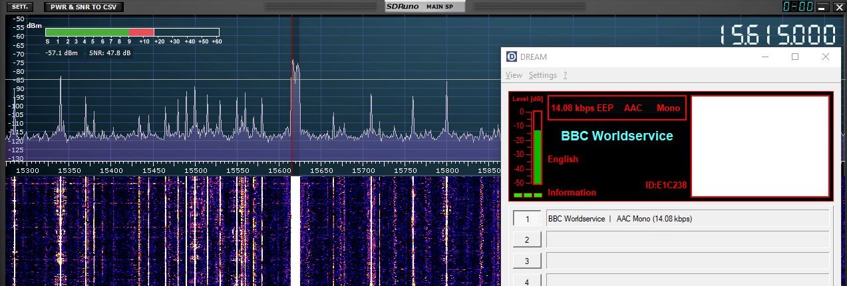Click the BBC Worldservice AAC Mono service row

pyautogui.click(x=687, y=219)
